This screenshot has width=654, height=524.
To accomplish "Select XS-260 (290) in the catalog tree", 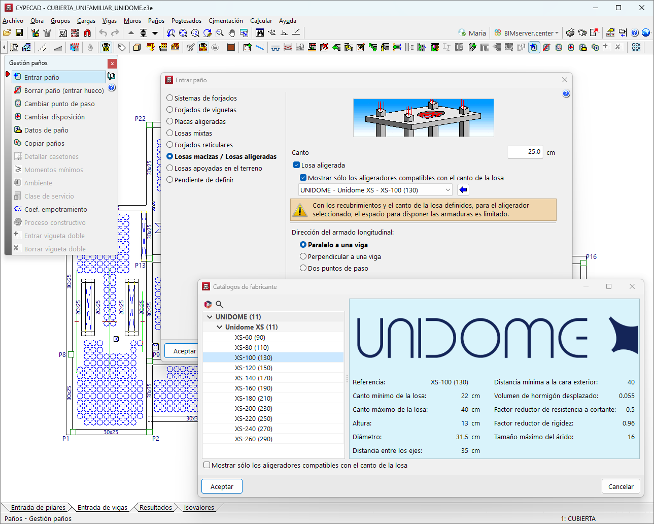I will 254,439.
